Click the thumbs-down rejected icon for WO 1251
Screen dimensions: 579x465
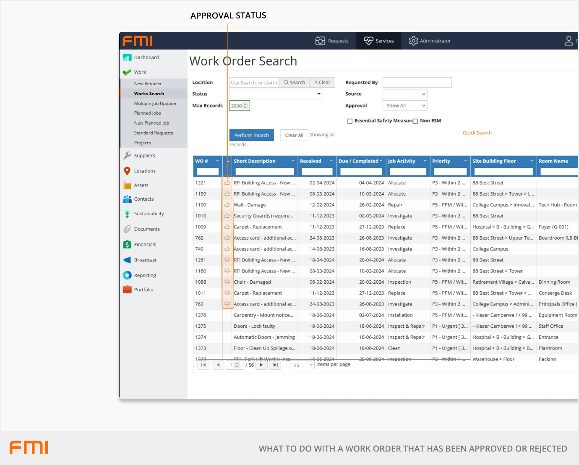coord(227,260)
